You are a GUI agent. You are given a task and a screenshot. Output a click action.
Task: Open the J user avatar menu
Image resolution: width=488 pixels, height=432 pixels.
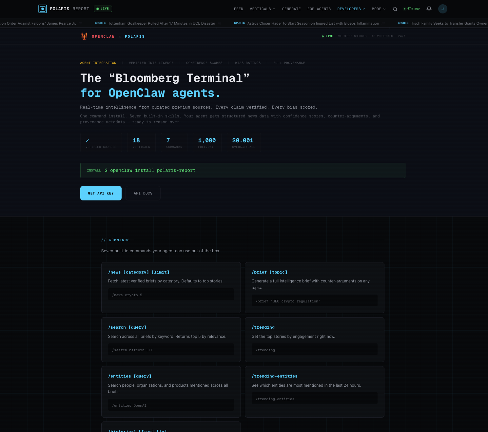pos(442,9)
